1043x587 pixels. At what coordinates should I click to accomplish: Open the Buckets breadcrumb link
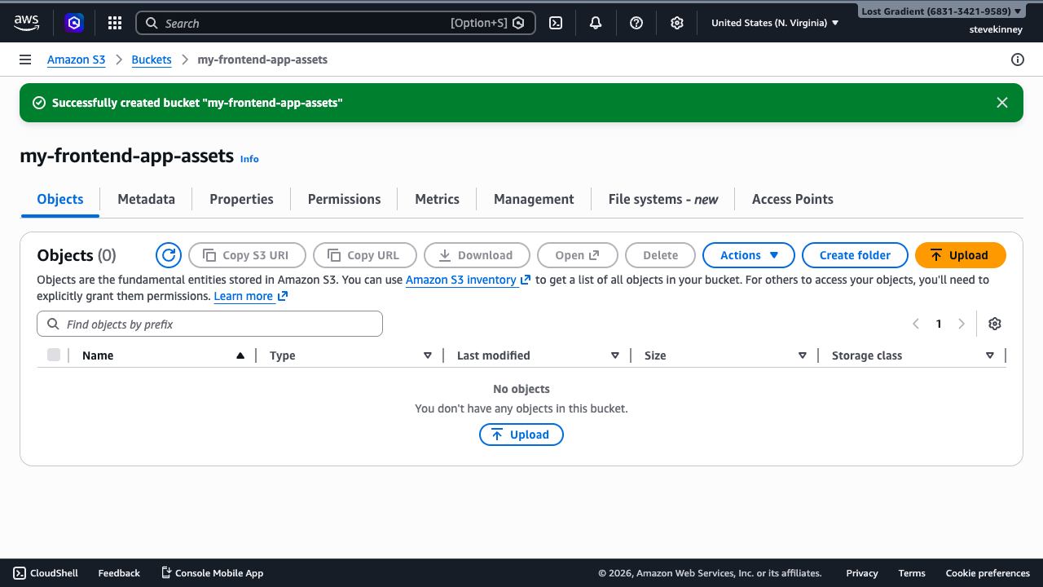click(x=152, y=60)
